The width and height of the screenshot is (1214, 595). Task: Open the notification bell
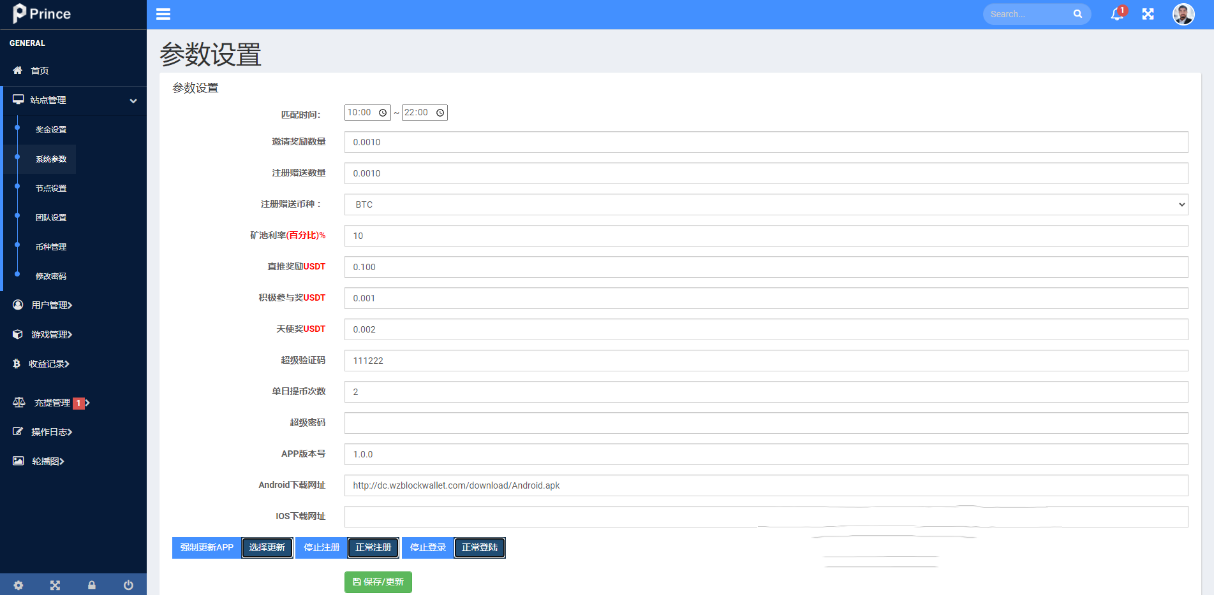(x=1117, y=14)
